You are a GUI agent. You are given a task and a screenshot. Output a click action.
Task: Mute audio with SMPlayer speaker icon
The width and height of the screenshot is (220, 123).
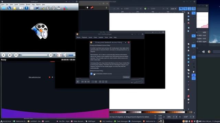tap(65, 55)
